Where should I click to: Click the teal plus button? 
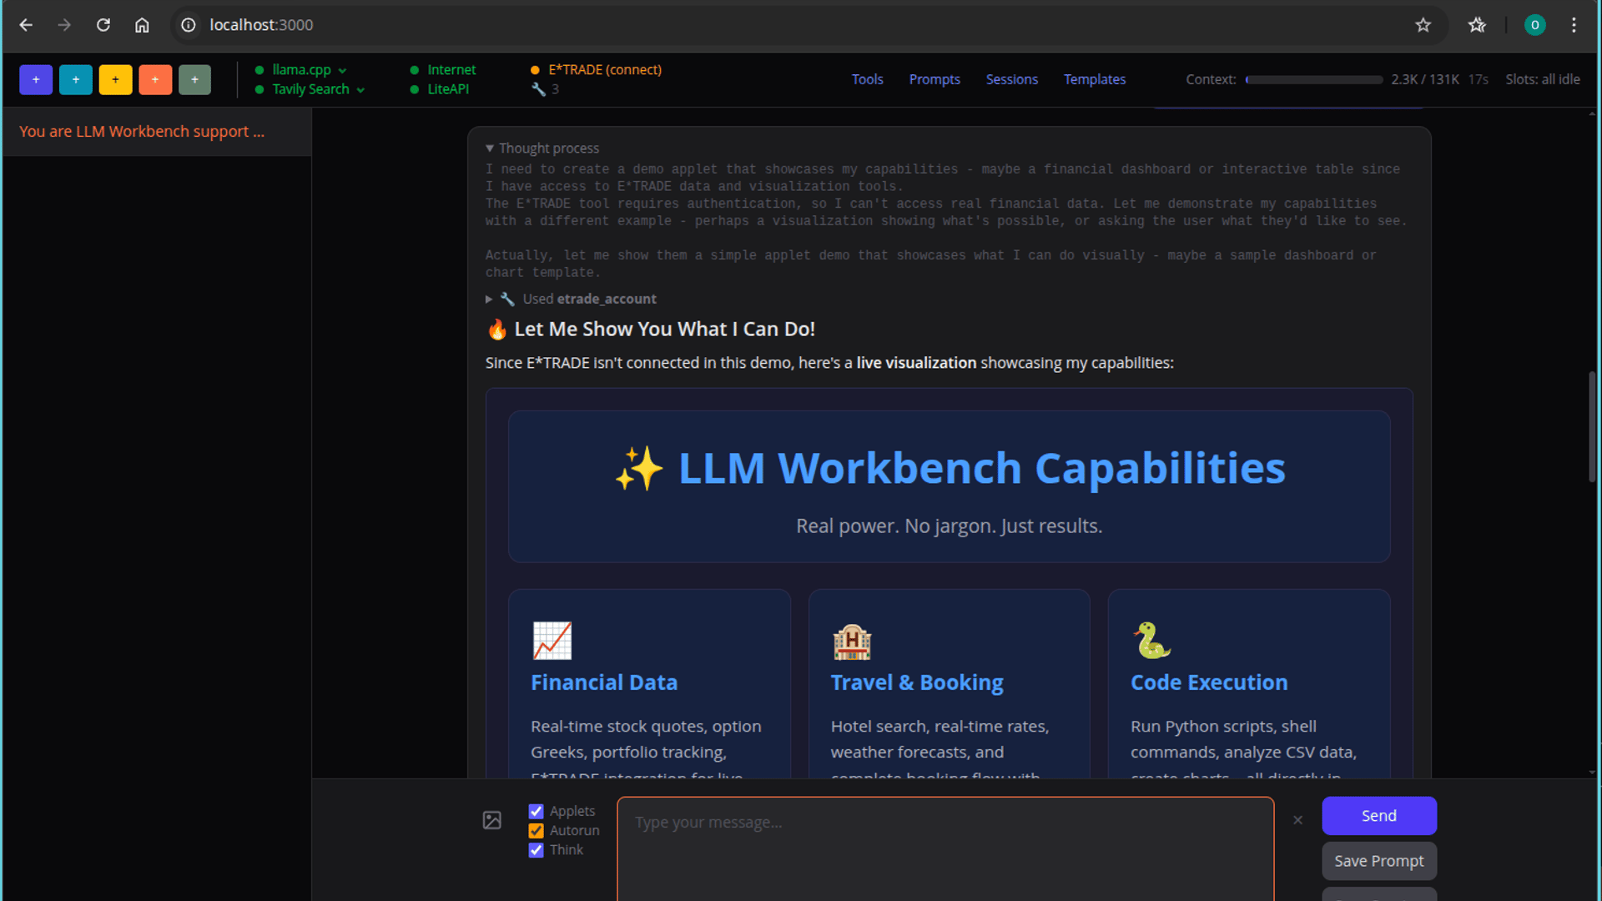tap(76, 79)
